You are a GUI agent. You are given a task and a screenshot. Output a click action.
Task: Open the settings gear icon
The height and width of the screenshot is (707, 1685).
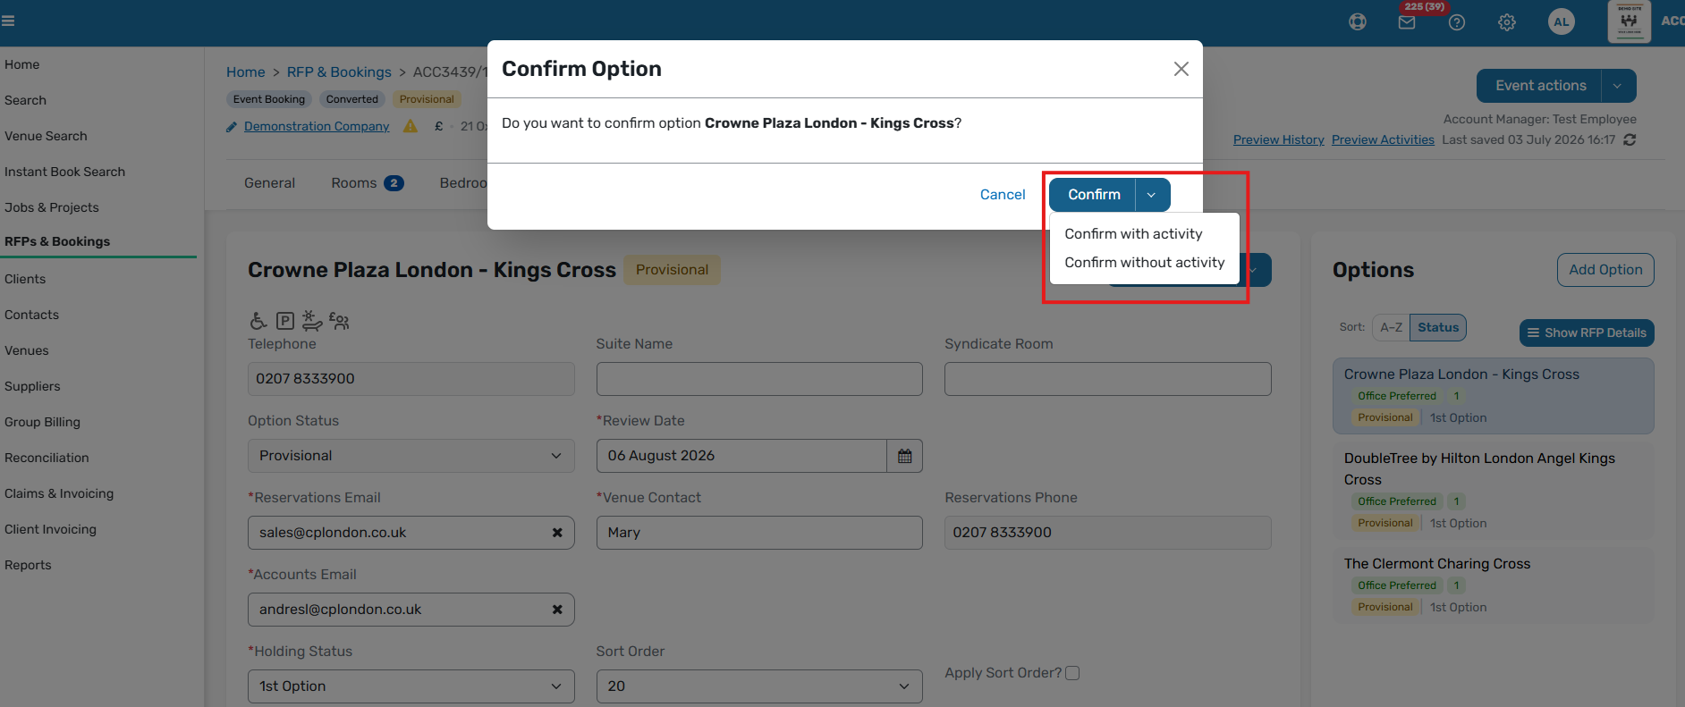(x=1507, y=22)
